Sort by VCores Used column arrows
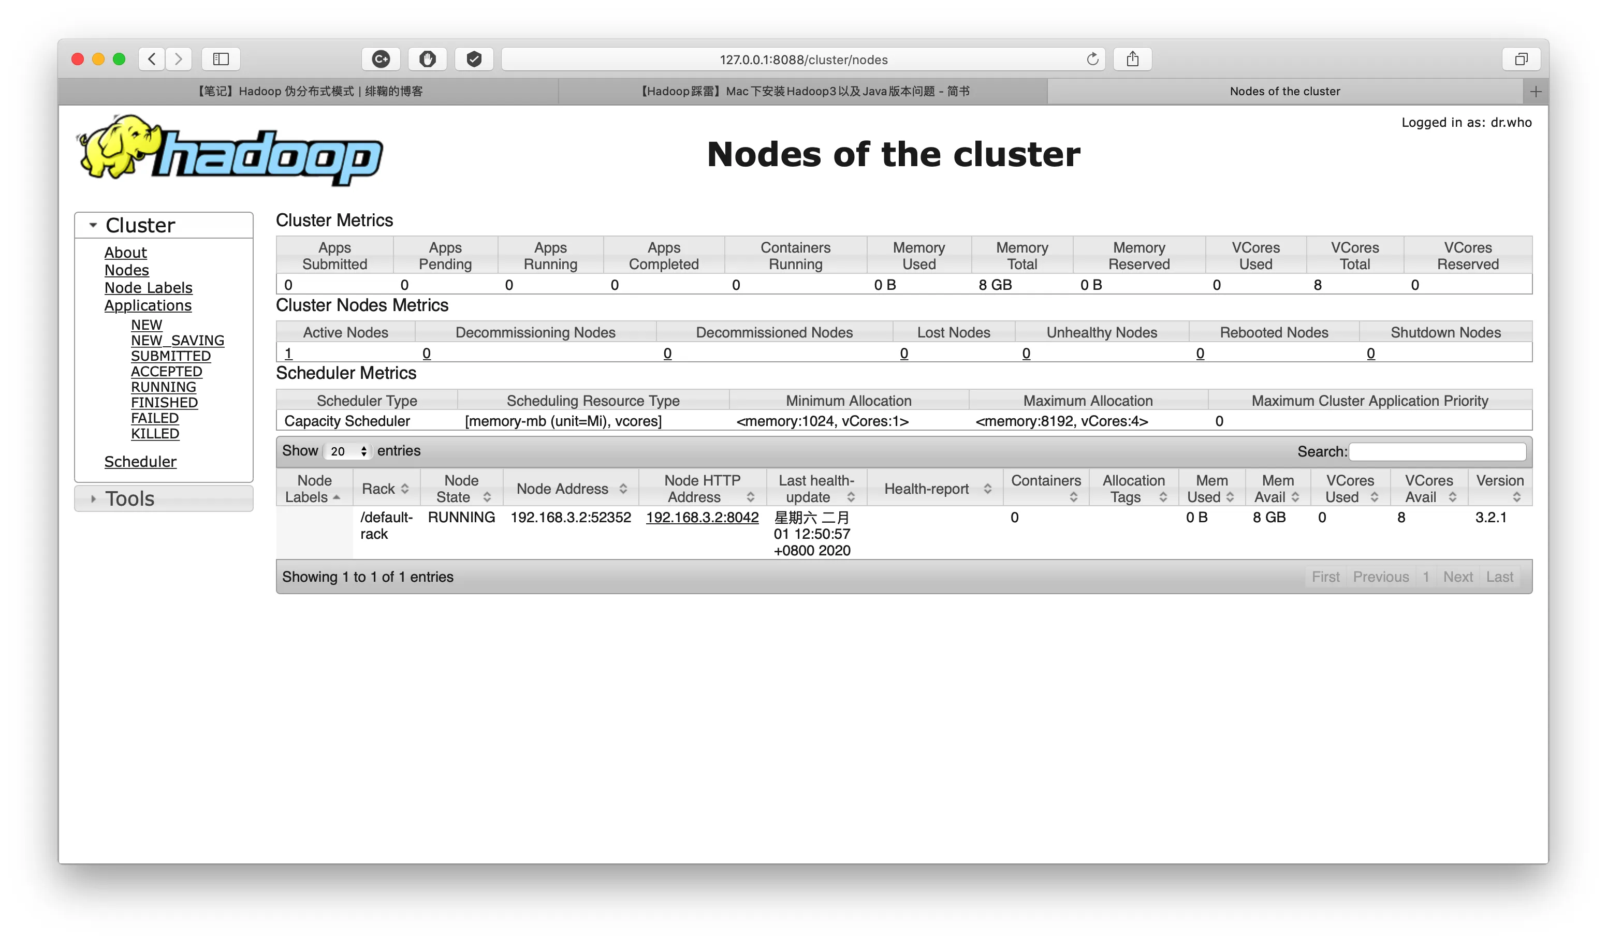This screenshot has height=941, width=1607. (x=1374, y=497)
